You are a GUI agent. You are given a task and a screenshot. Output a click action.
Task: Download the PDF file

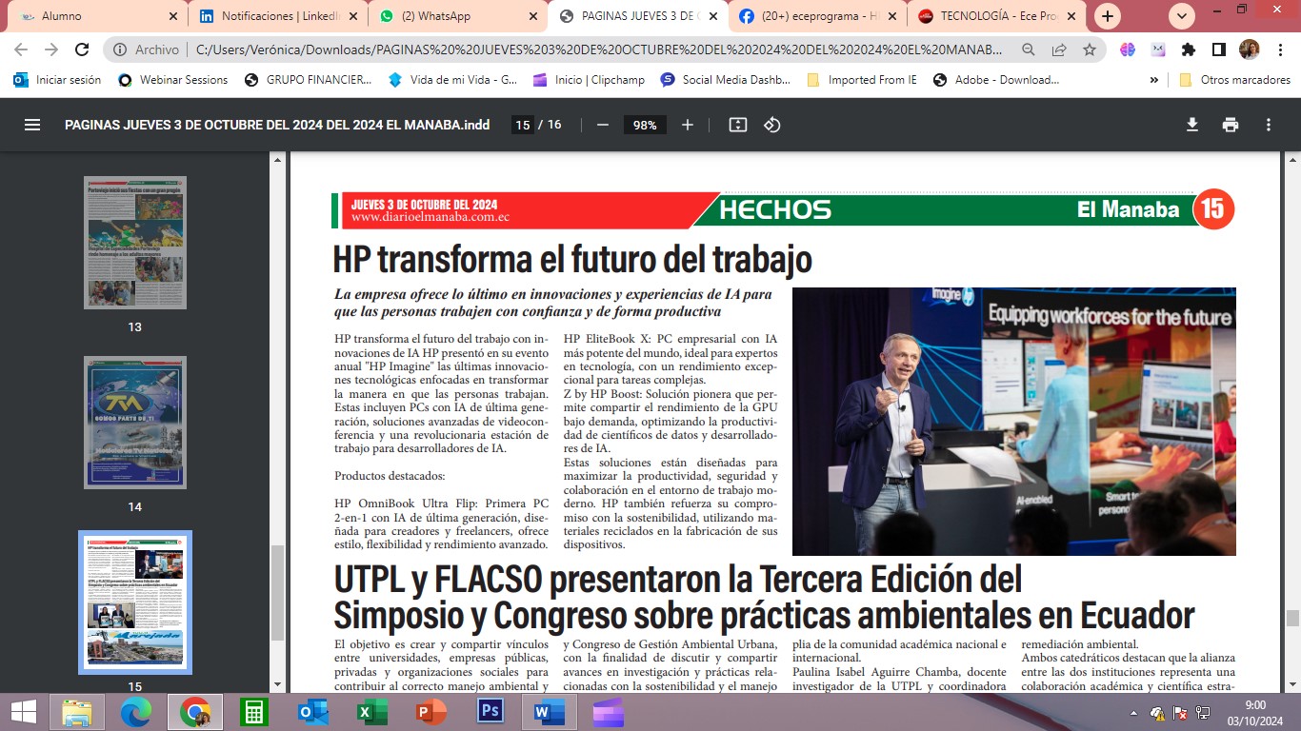tap(1191, 125)
